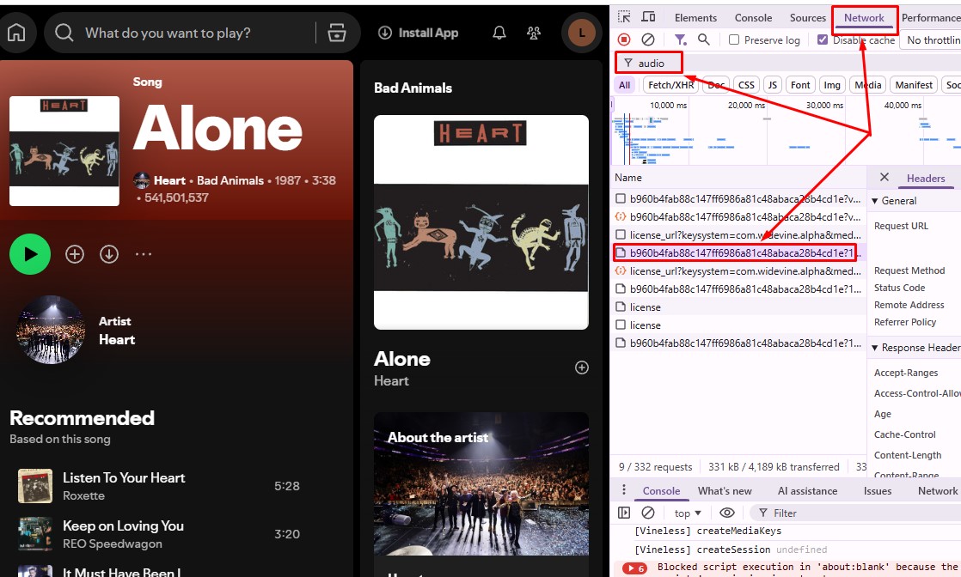The width and height of the screenshot is (961, 577).
Task: Open the Friend Activity icon
Action: (534, 33)
